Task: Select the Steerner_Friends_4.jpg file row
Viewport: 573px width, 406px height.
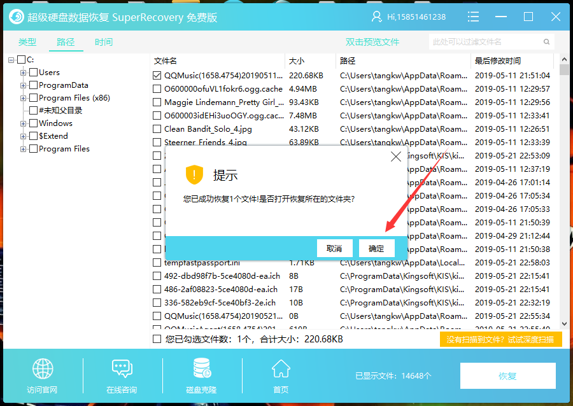Action: [x=351, y=143]
